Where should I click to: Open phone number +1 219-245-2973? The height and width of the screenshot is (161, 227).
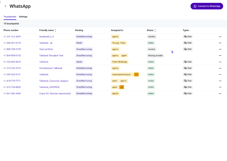click(x=12, y=68)
